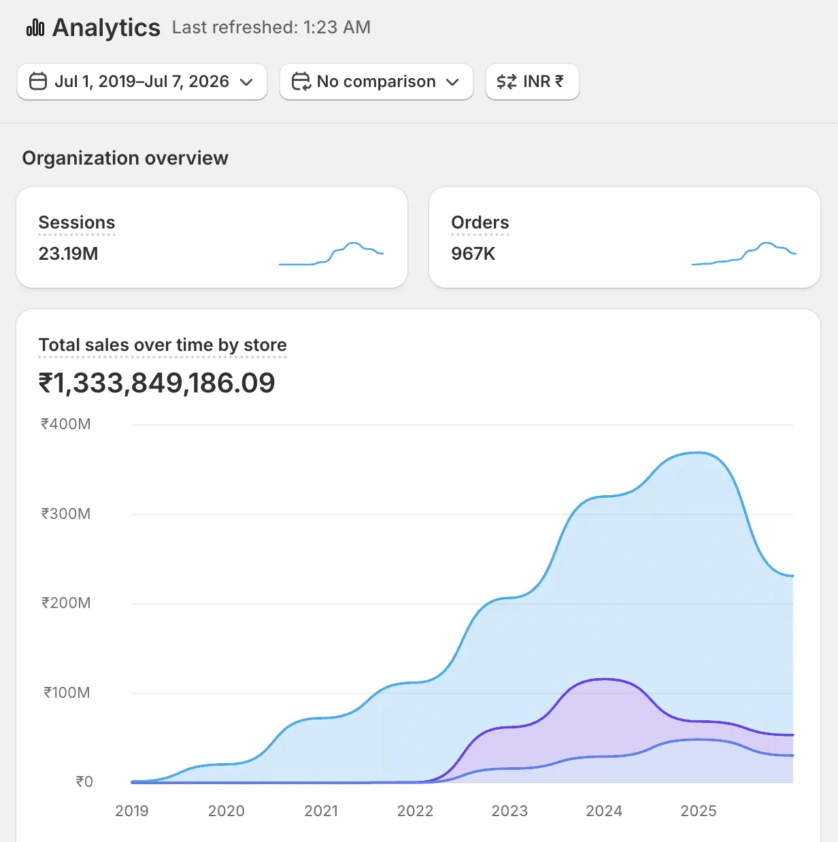Click the Analytics bar chart icon
This screenshot has width=838, height=842.
35,28
